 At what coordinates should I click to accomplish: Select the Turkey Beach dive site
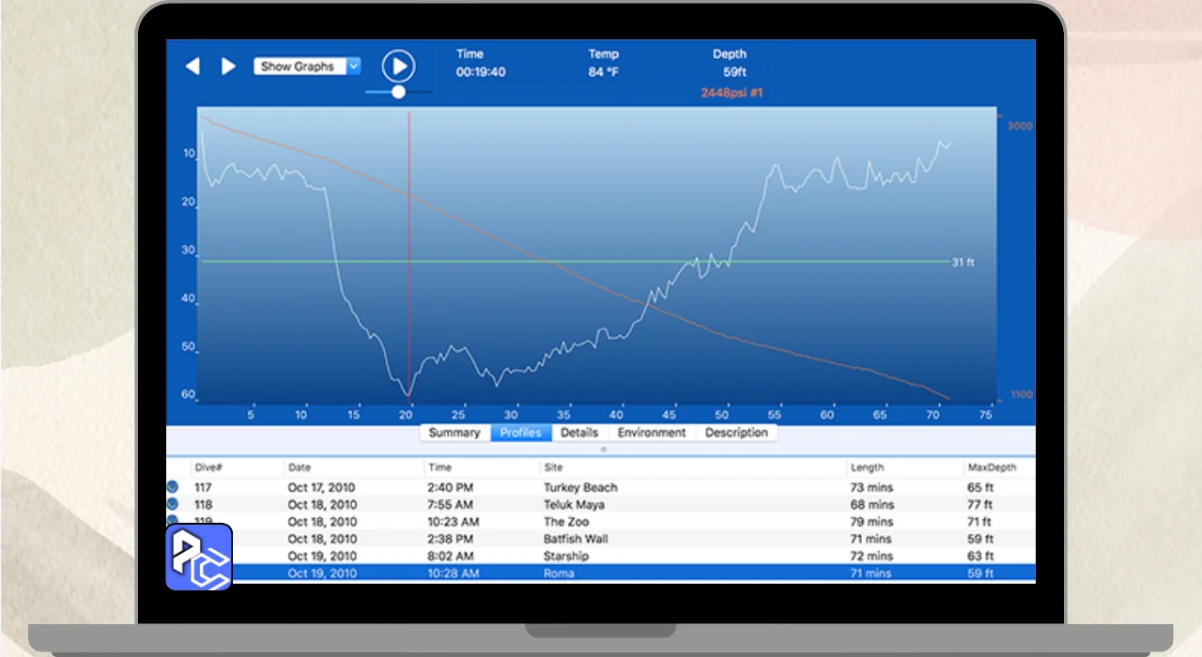[x=580, y=487]
